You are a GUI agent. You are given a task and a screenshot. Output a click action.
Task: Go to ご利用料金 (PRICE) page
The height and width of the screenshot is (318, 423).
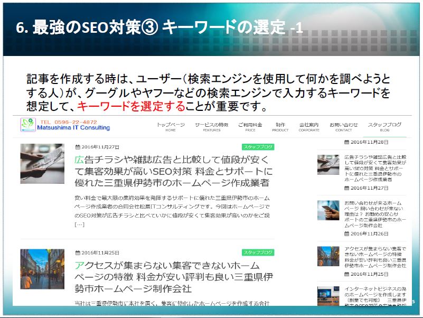point(250,127)
